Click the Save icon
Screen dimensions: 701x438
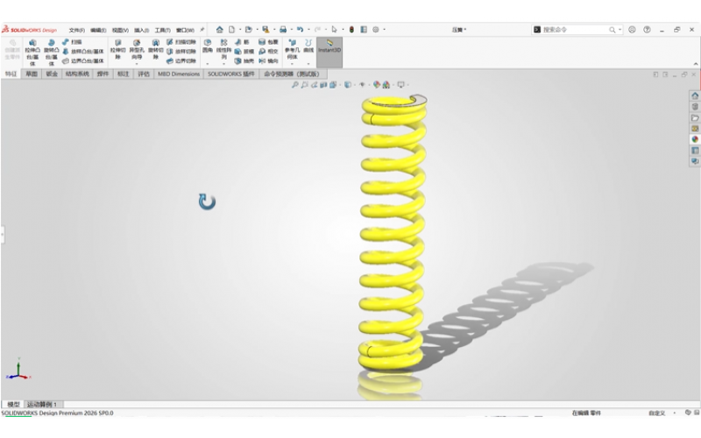pyautogui.click(x=266, y=30)
